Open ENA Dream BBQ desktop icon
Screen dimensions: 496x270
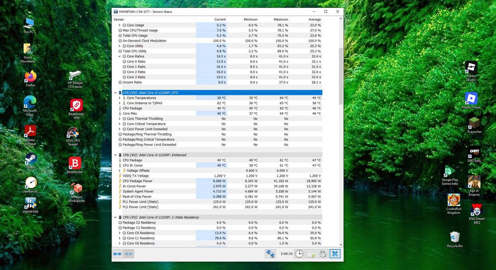[x=477, y=214]
